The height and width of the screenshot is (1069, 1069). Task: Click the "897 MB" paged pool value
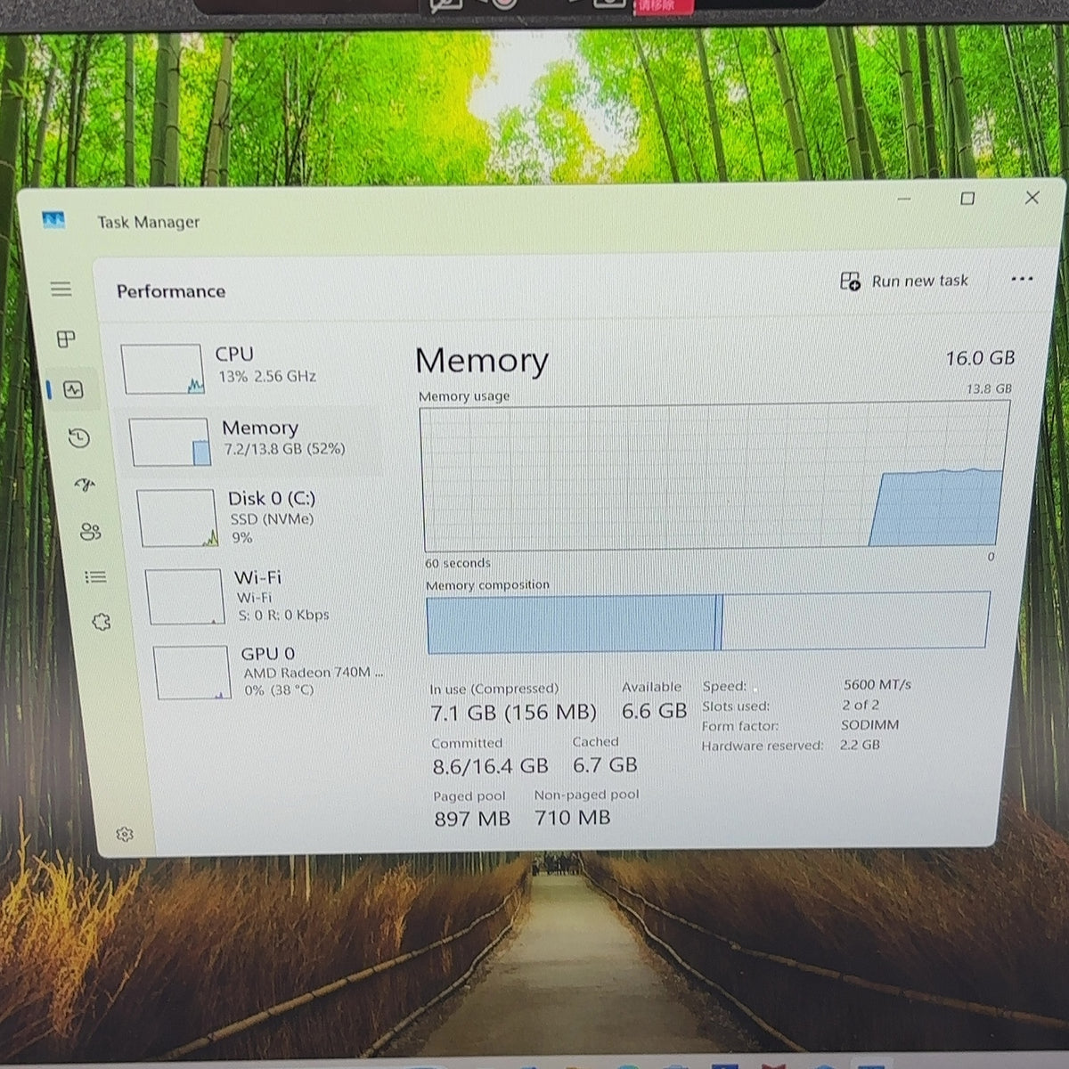tap(472, 819)
